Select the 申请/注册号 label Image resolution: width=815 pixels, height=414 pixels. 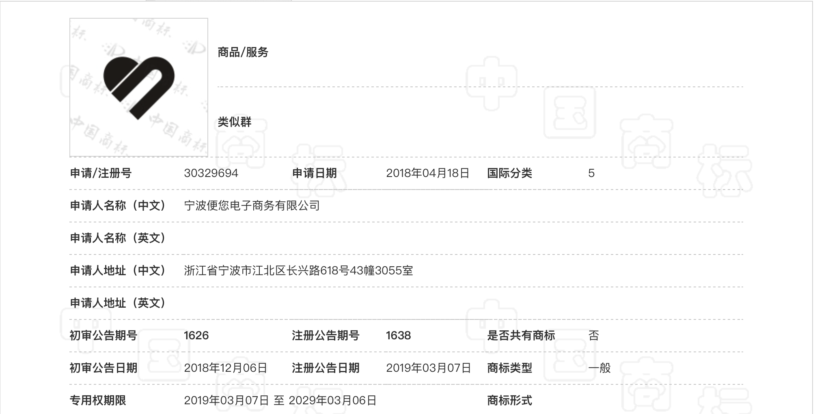click(x=101, y=173)
